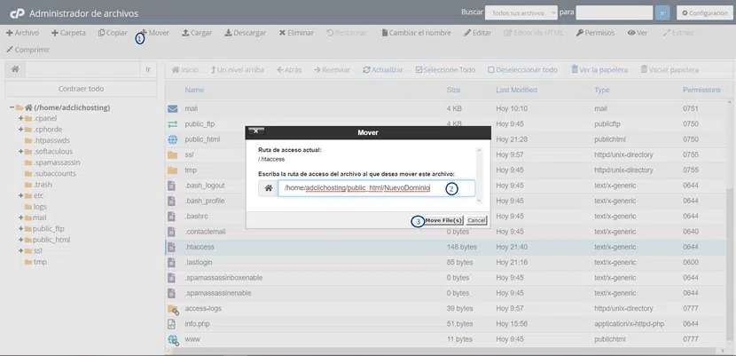
Task: Click the Comprimir compress tool
Action: click(28, 50)
